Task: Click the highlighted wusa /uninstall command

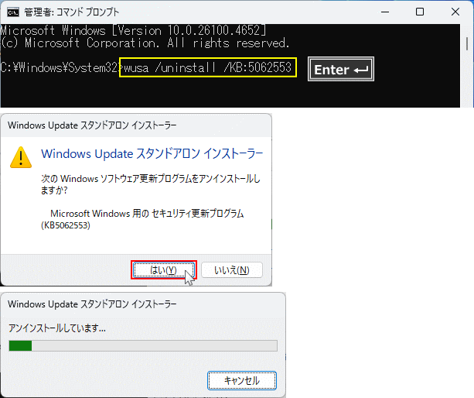Action: (208, 68)
